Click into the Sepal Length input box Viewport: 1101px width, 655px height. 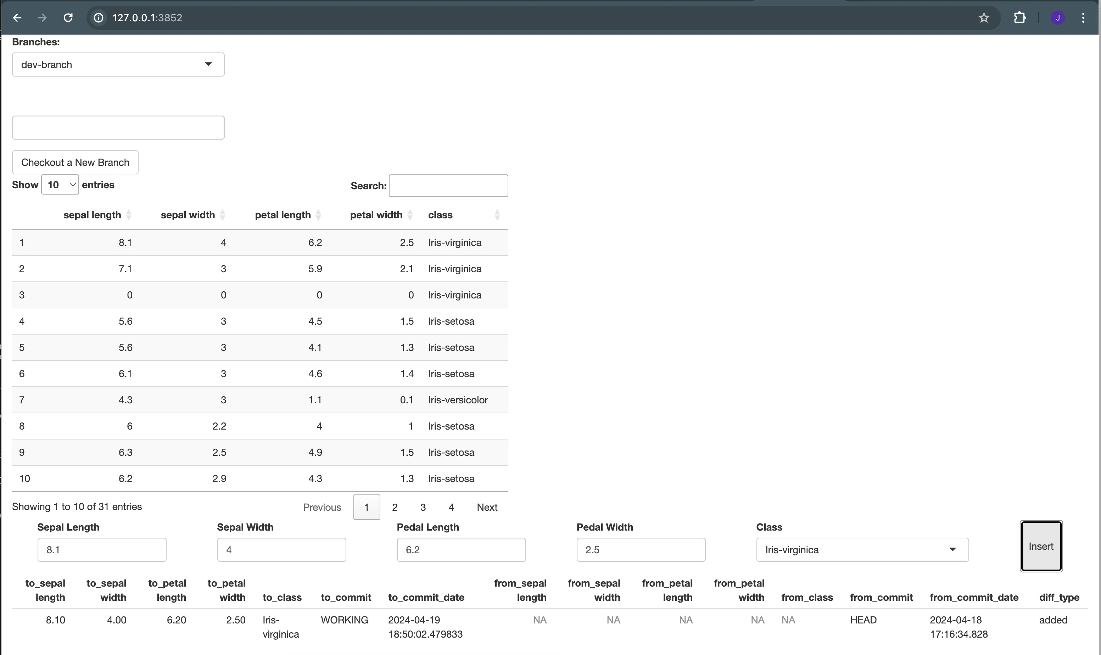point(102,549)
